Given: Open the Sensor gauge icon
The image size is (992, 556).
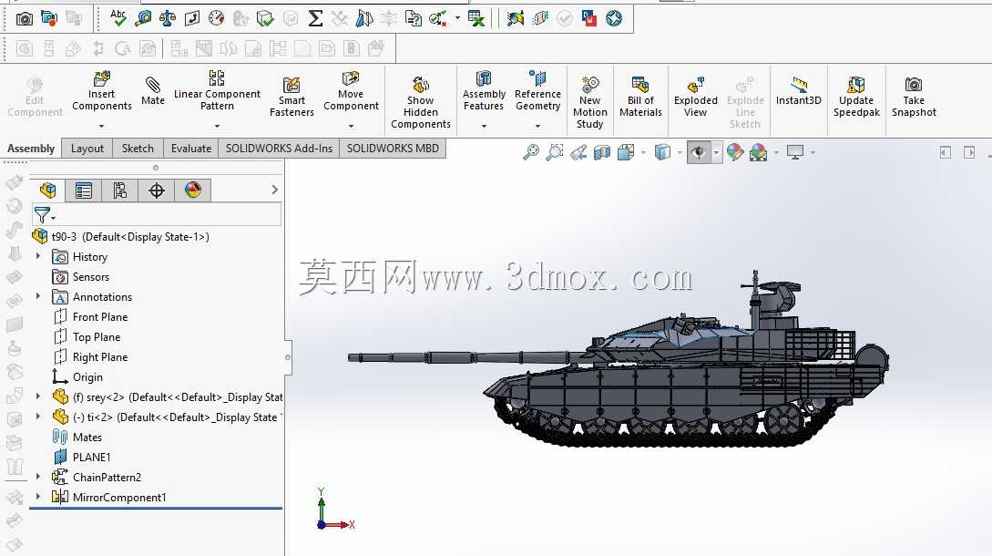Looking at the screenshot, I should [x=217, y=19].
